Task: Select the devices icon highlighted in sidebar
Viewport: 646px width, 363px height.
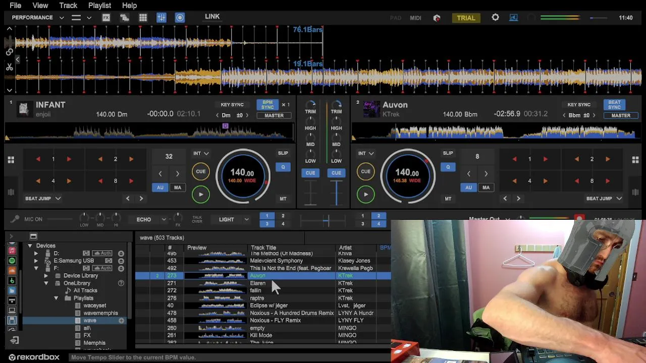Action: [12, 320]
